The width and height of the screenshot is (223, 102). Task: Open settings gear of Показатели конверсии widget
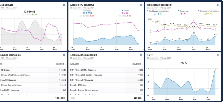coord(218,5)
